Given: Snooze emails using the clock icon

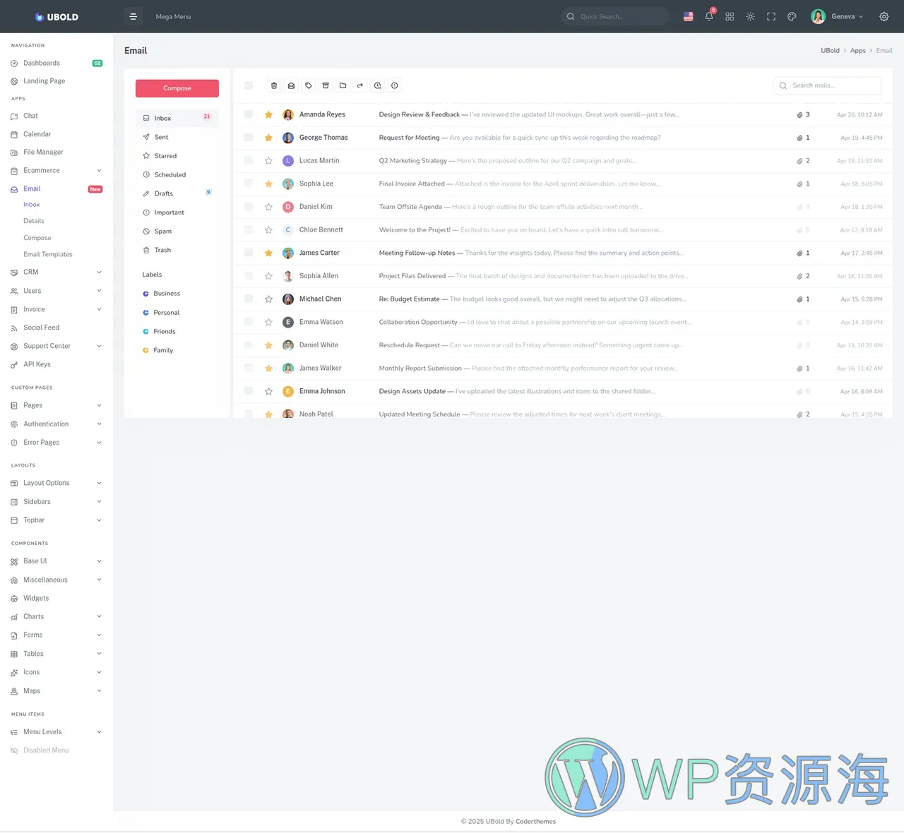Looking at the screenshot, I should pos(377,85).
